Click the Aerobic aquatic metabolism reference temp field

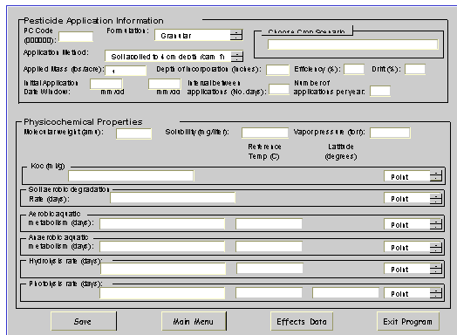click(x=269, y=223)
